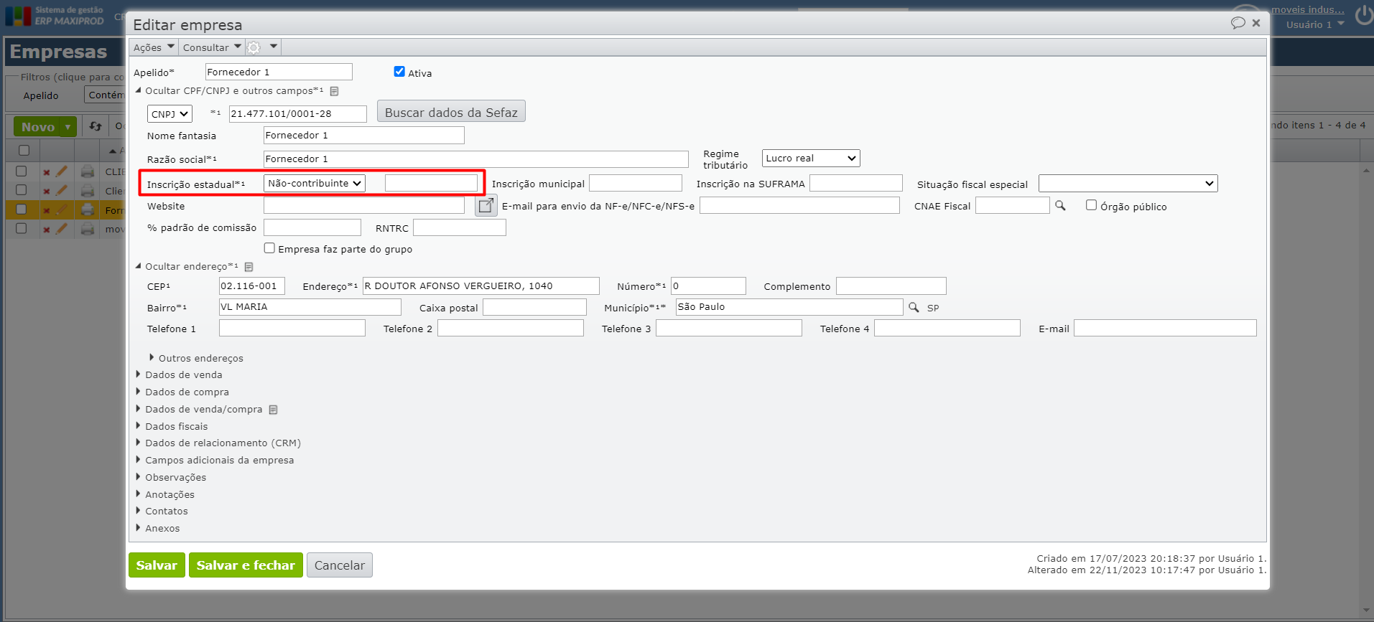Click the refresh icon beside Novo button

click(x=96, y=127)
